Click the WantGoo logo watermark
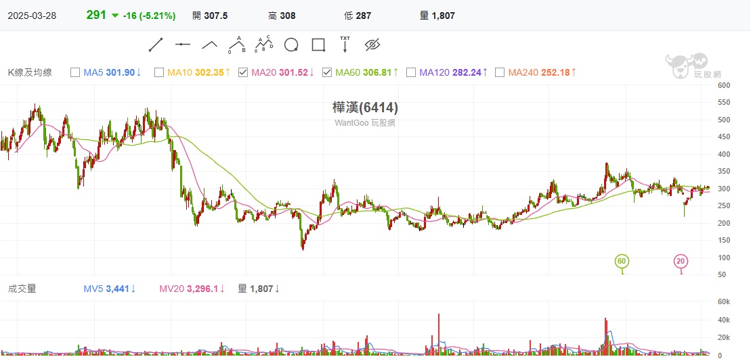This screenshot has height=363, width=751. 686,66
